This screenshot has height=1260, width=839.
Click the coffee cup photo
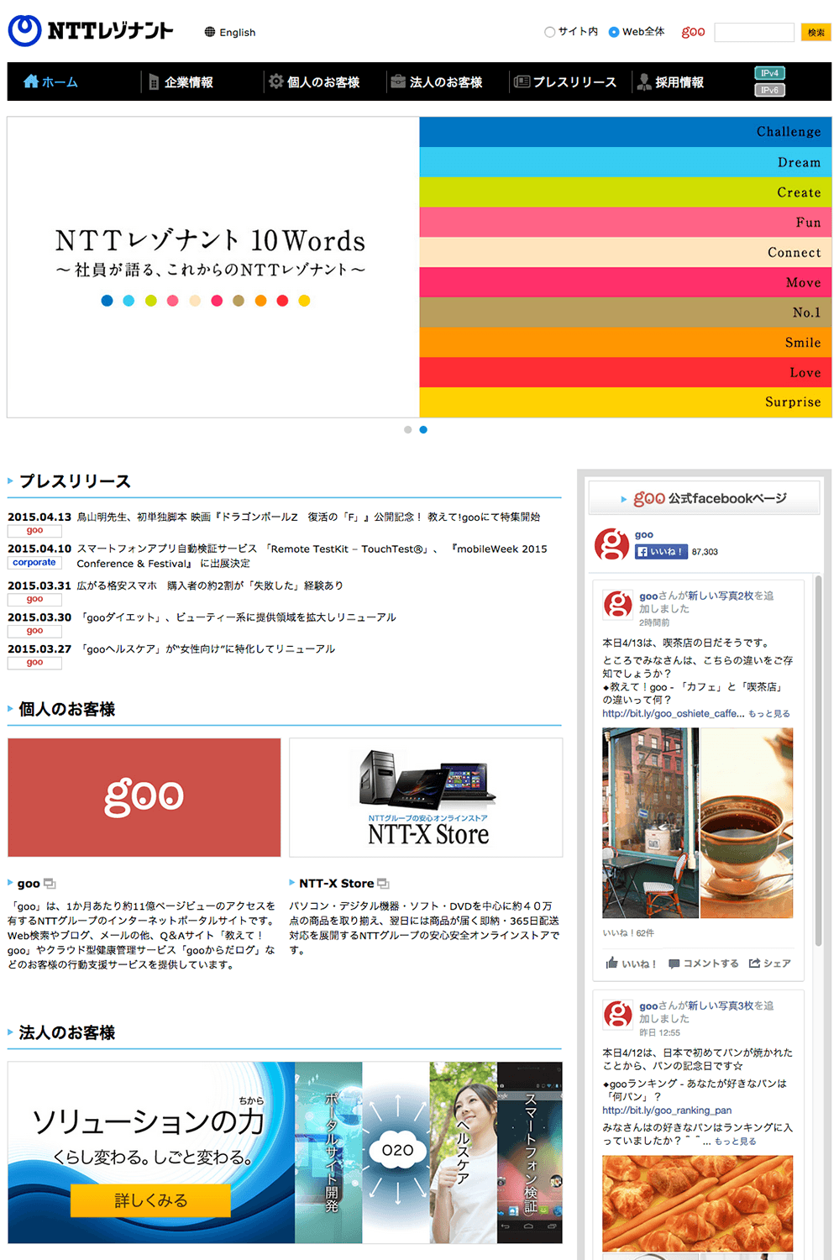747,823
